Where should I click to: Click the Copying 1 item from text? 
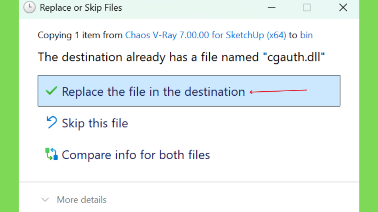coord(80,35)
